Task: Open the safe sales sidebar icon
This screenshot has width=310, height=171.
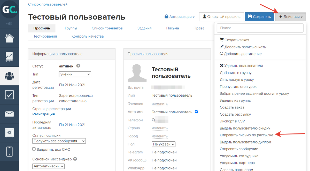Action: click(9, 132)
